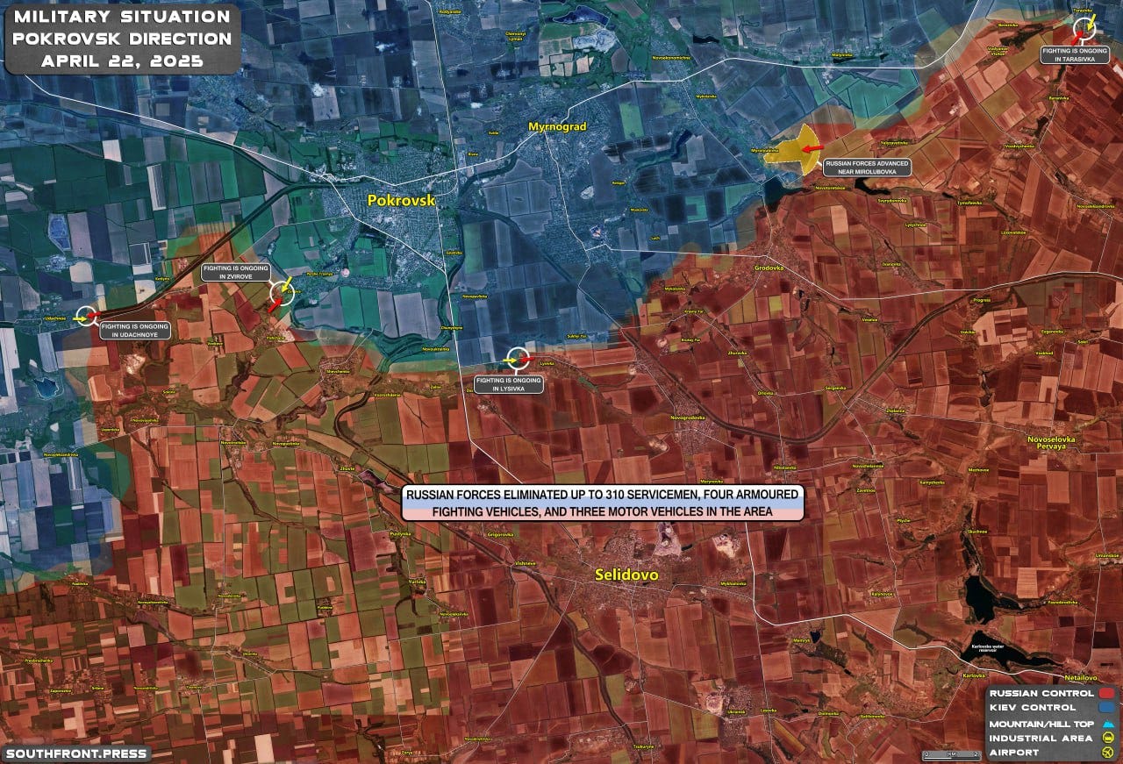Image resolution: width=1123 pixels, height=764 pixels.
Task: Click the Novoselovka Pervaya label
Action: point(1050,442)
